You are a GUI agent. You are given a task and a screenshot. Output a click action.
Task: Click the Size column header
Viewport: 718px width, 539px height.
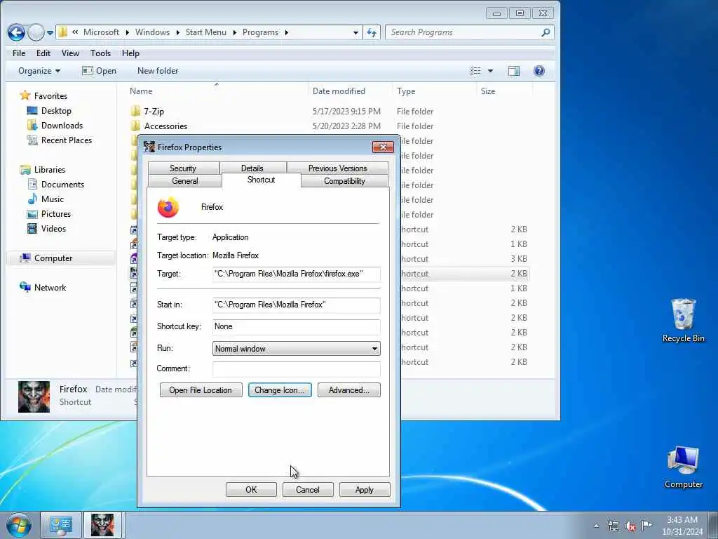(x=503, y=91)
